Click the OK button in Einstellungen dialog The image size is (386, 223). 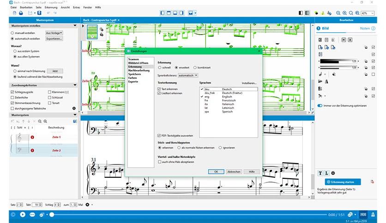coord(216,172)
